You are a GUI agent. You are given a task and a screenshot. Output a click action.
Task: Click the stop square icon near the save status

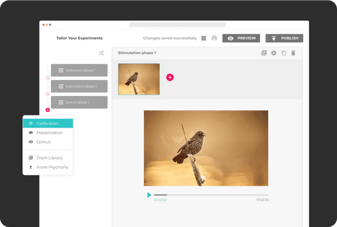(204, 38)
